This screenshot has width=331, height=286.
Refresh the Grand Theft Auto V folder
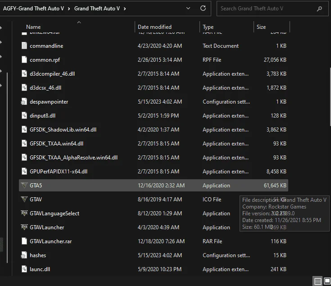point(203,8)
